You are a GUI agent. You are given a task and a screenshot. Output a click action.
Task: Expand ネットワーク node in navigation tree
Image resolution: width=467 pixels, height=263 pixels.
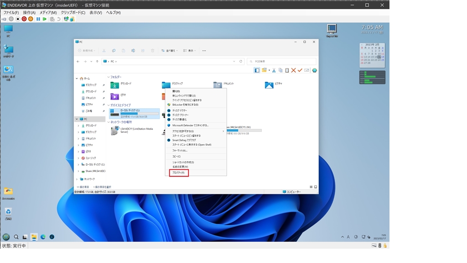(x=77, y=179)
